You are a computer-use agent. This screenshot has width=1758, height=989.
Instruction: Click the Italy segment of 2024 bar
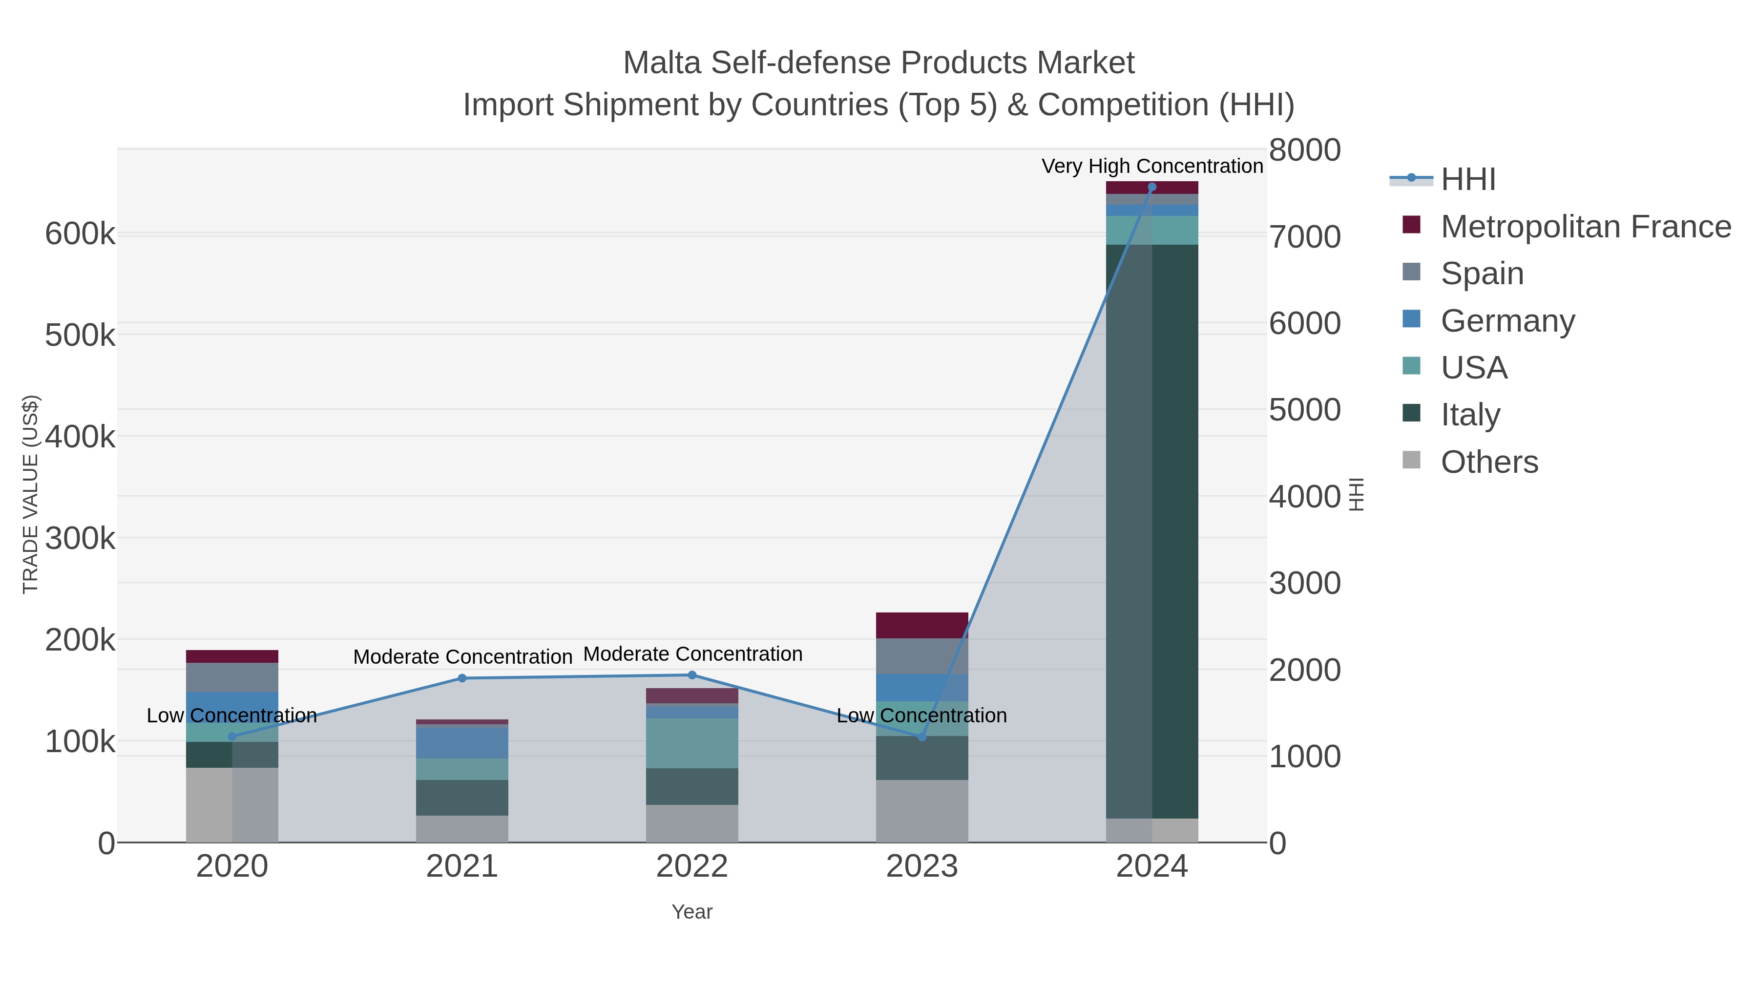coord(1152,531)
